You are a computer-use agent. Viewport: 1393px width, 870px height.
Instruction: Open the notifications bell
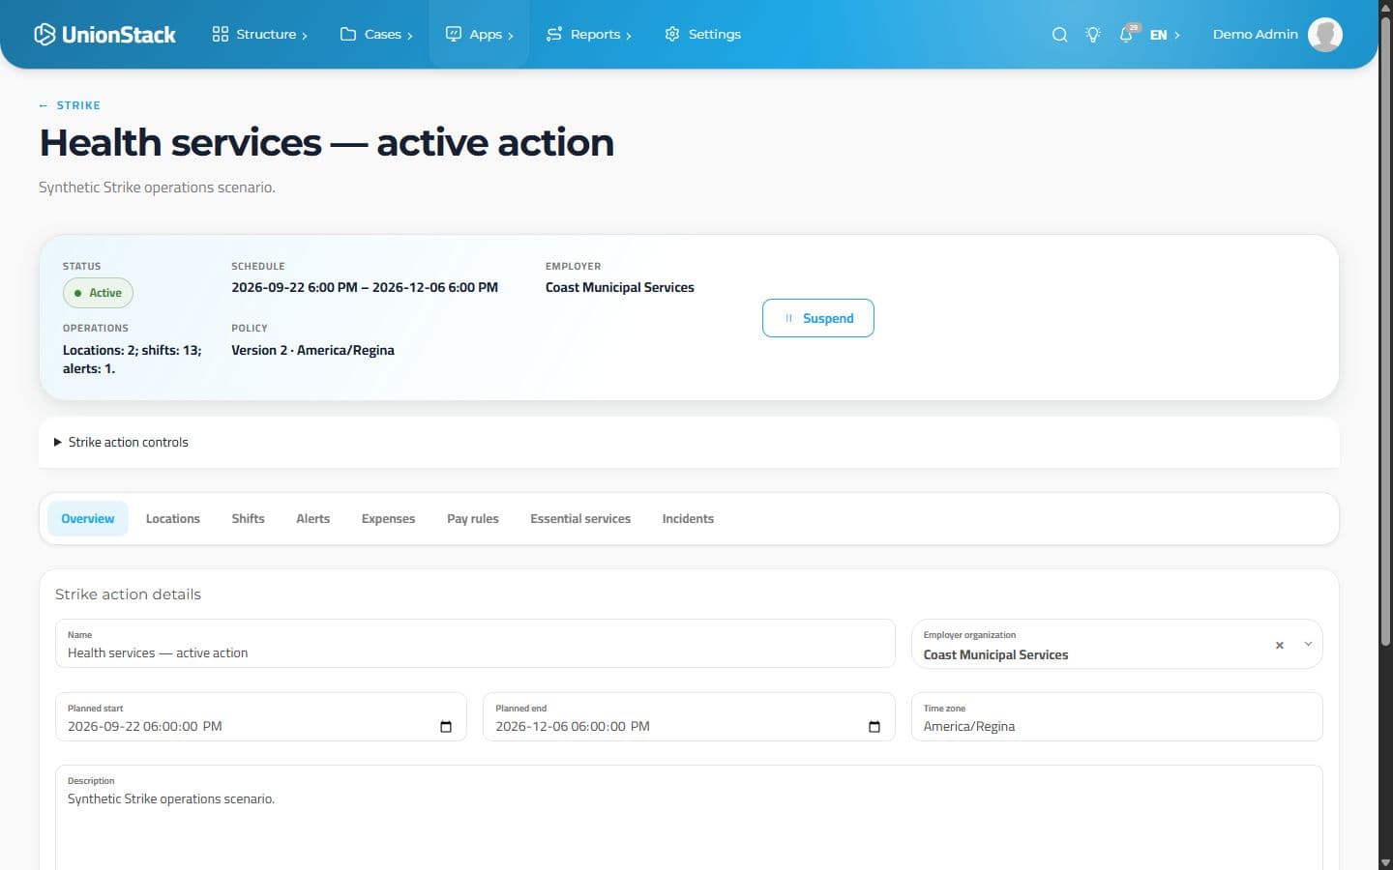click(1127, 35)
